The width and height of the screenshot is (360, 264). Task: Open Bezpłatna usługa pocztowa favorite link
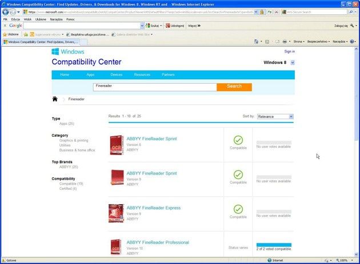click(x=87, y=34)
